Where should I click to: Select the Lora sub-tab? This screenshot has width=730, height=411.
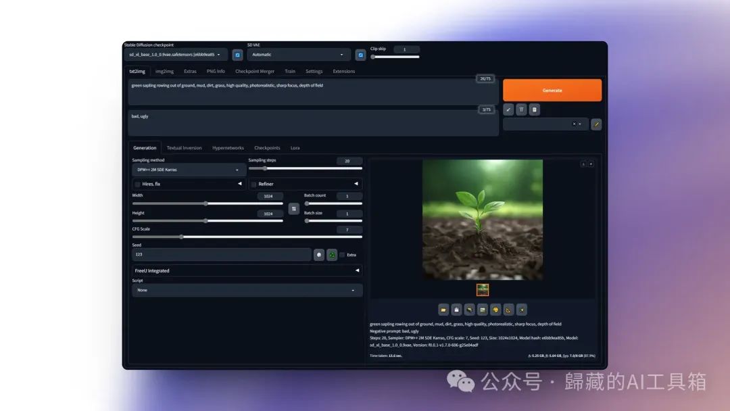pos(295,148)
